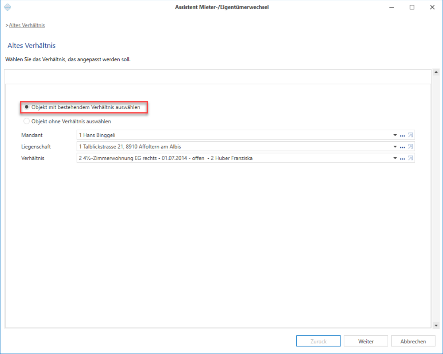This screenshot has height=354, width=443.
Task: Open the Liegenschaft record via jump icon
Action: tap(410, 147)
